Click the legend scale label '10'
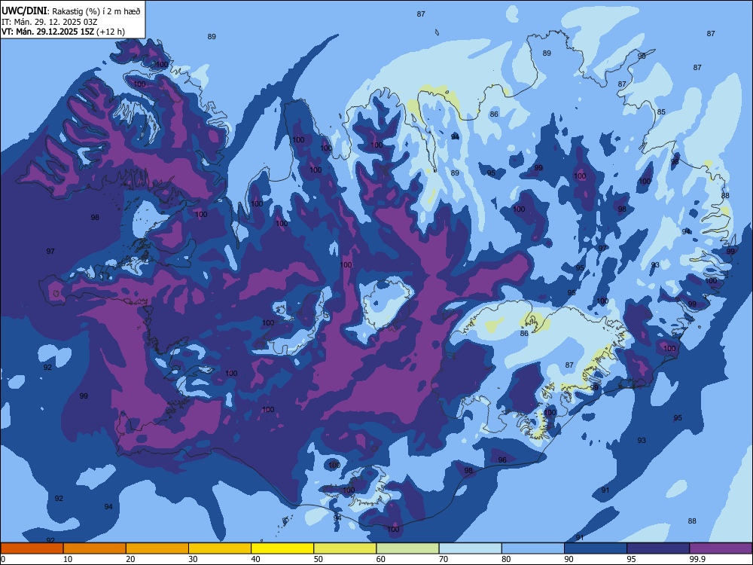 point(68,559)
